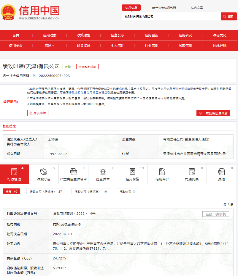Viewport: 238px width, 276px height.
Task: Click the company title 绫致时装(天津)有限公司
Action: point(31,66)
